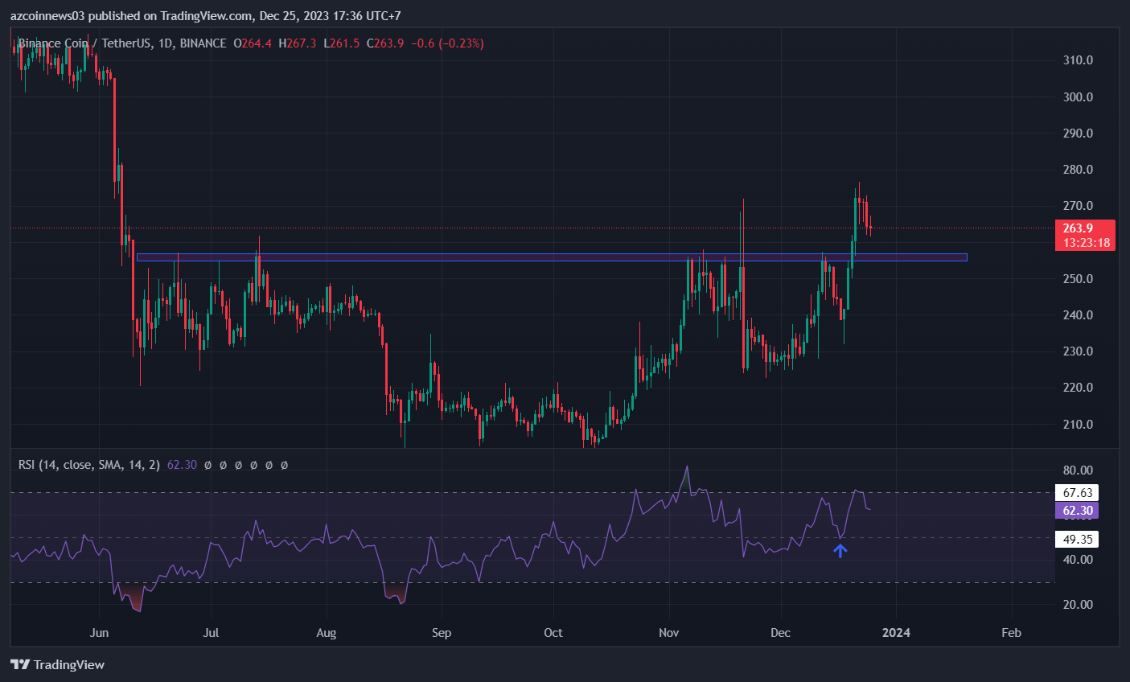Viewport: 1130px width, 682px height.
Task: Click the RSI axis label 40.00
Action: point(1078,560)
